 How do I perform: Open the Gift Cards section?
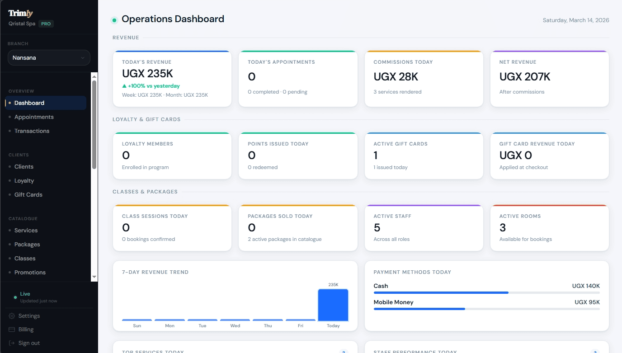pyautogui.click(x=28, y=194)
